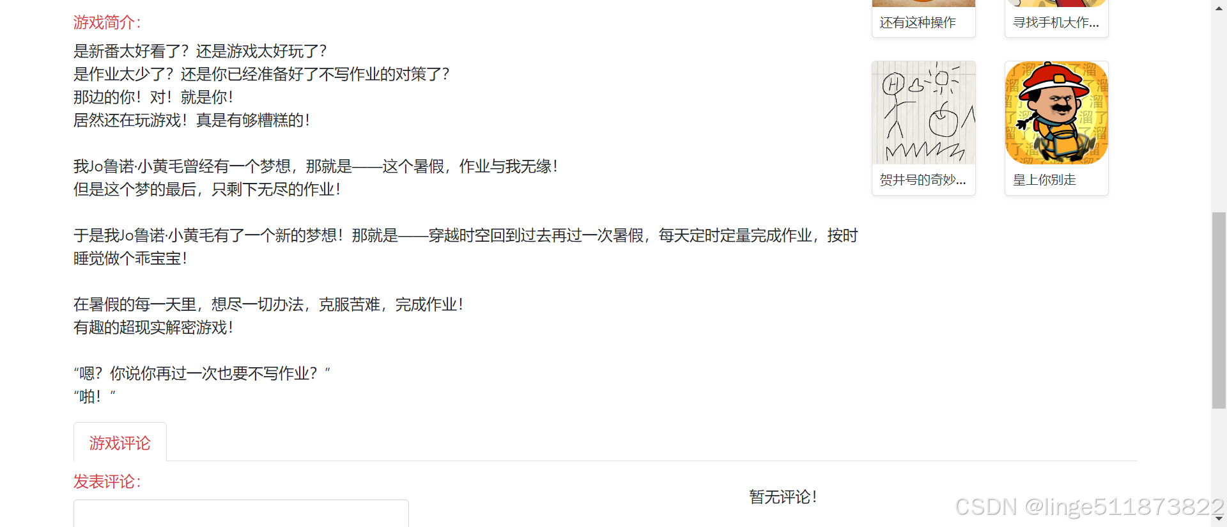The image size is (1227, 527).
Task: Open the 贺井号的奇妙... title link
Action: pyautogui.click(x=923, y=180)
